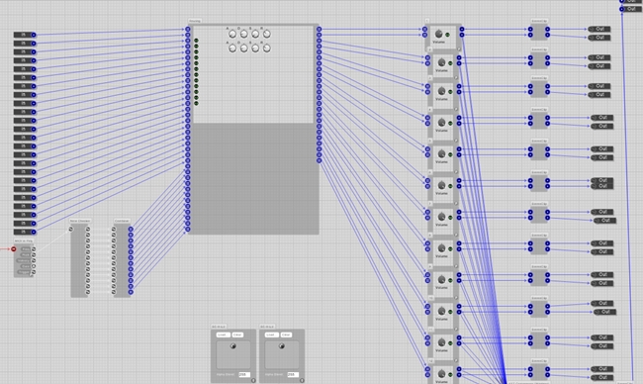
Task: Click the Note Chooser's single input connector
Action: tap(71, 230)
